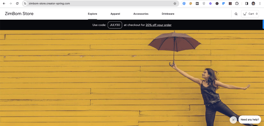Open the blue @ extension
Image resolution: width=264 pixels, height=126 pixels.
click(x=184, y=4)
